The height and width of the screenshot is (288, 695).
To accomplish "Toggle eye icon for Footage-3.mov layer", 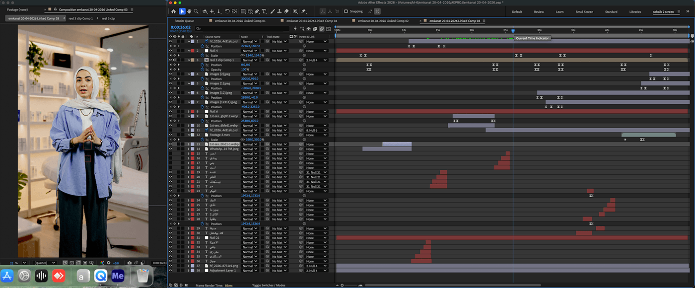I will tap(170, 135).
